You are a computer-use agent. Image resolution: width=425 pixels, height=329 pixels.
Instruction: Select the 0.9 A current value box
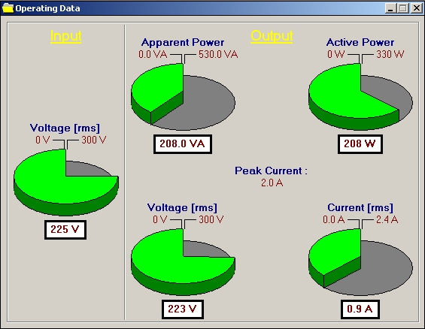360,309
